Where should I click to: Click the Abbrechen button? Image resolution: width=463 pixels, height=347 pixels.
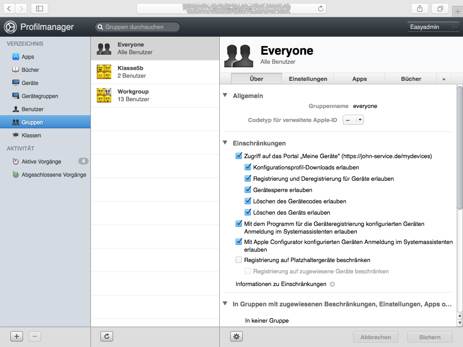[376, 337]
